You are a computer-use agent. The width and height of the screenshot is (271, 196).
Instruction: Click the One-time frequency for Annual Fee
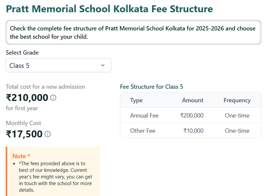[237, 115]
